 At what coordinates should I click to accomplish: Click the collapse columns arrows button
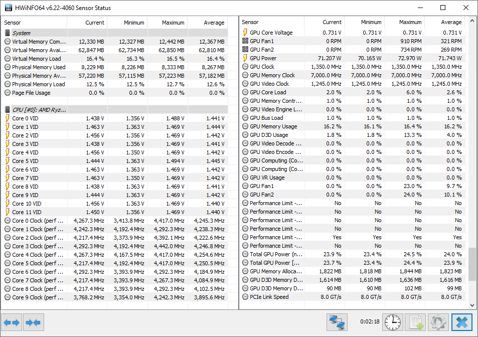[34, 322]
